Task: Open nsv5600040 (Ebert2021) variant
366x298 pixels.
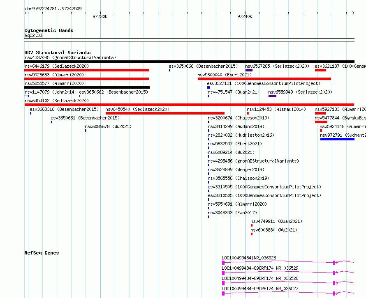Action: pyautogui.click(x=225, y=75)
